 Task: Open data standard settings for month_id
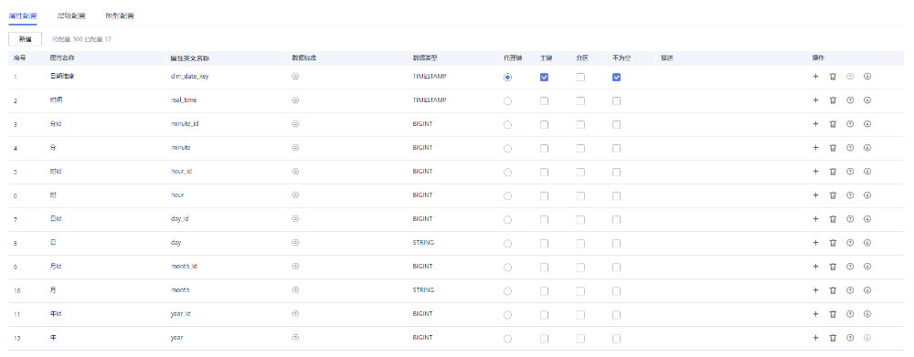click(295, 266)
